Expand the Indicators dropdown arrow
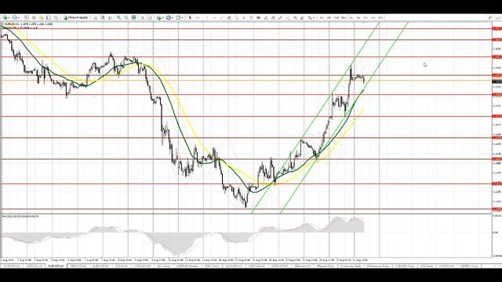The height and width of the screenshot is (282, 502). coord(162,17)
